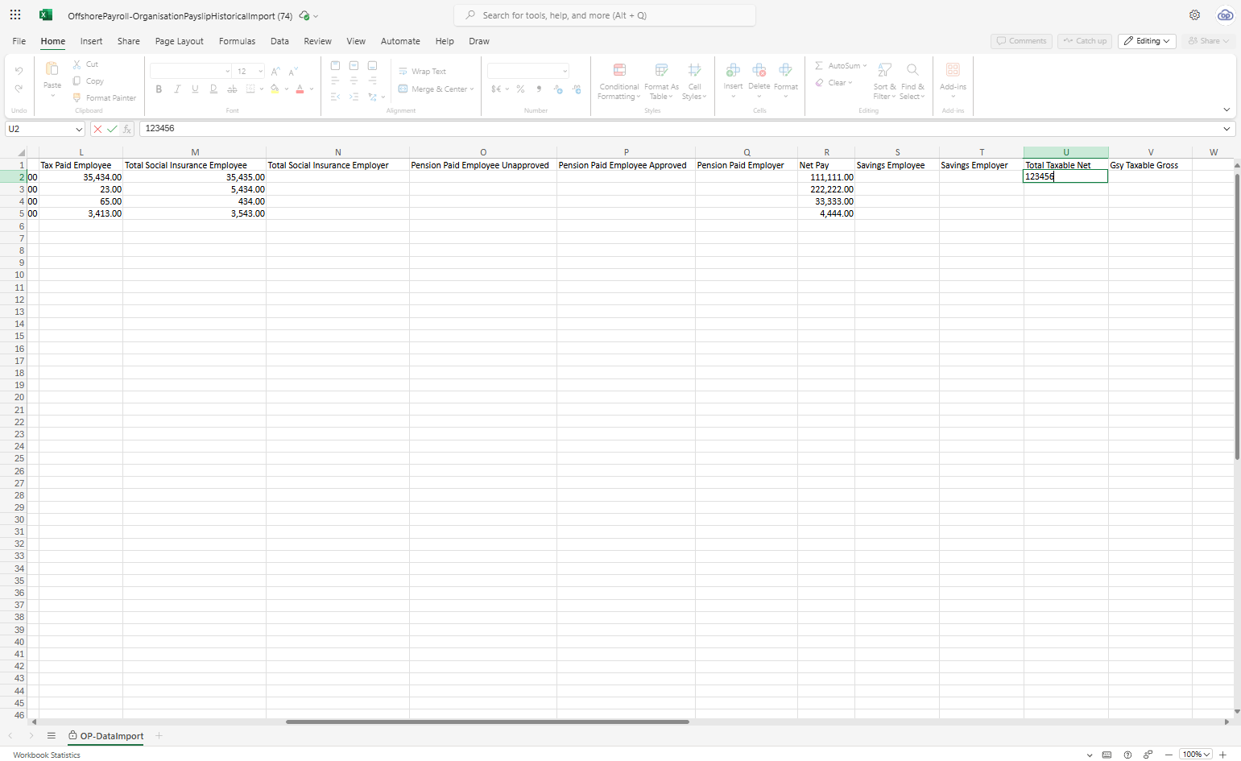
Task: Toggle Wrap Text
Action: click(x=422, y=71)
